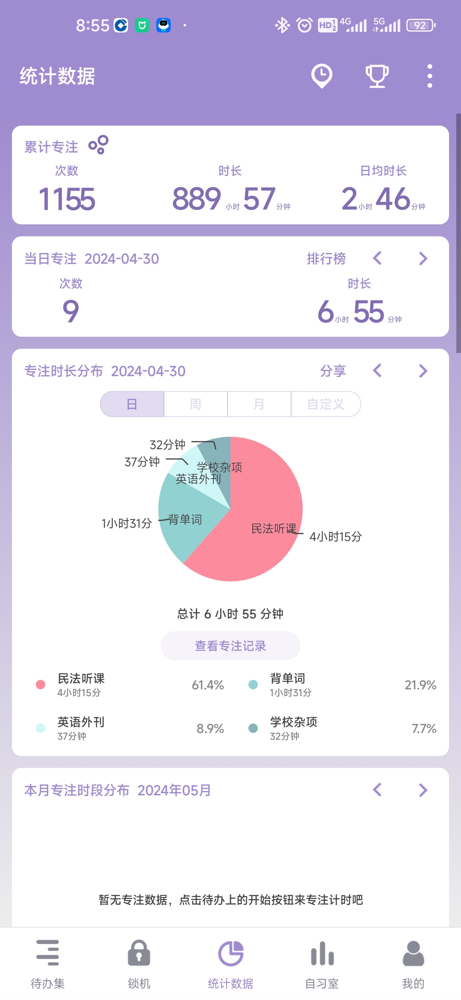
Task: Open the focus timer clock icon
Action: pos(321,76)
